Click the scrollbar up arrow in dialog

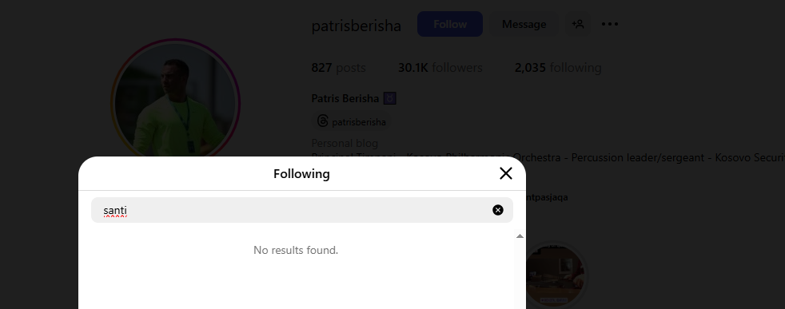tap(520, 236)
